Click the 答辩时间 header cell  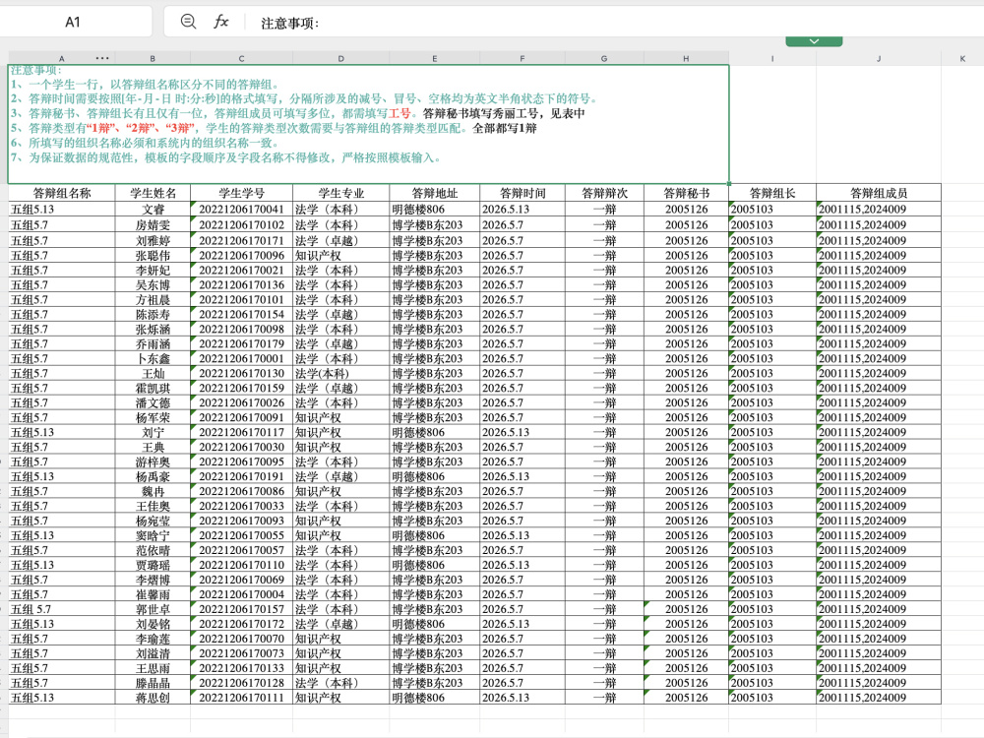523,193
